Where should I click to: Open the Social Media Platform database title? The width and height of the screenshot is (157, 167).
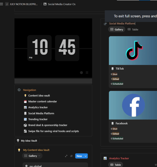(x=122, y=24)
